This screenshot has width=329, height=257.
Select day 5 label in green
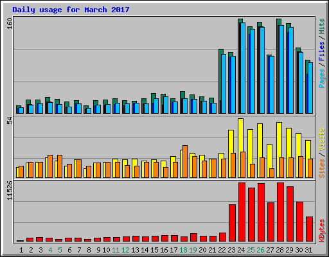tap(60, 250)
